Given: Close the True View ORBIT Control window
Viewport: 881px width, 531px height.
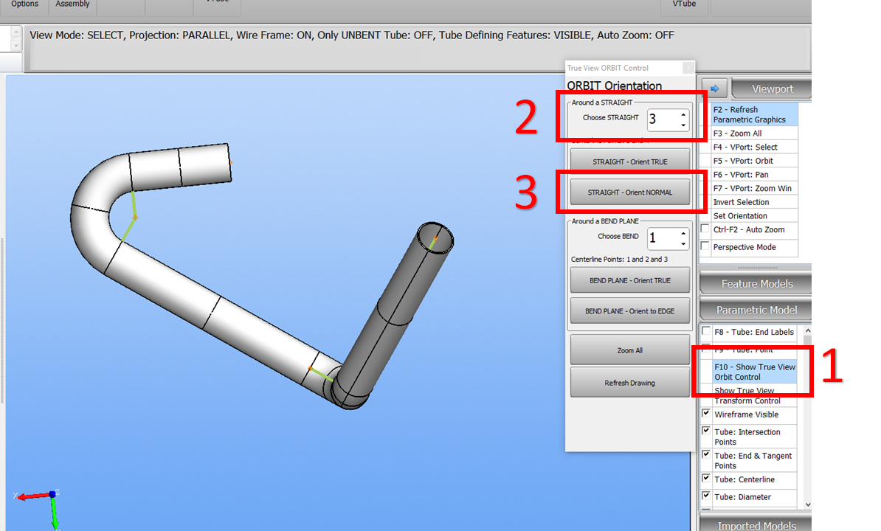Looking at the screenshot, I should pos(688,68).
